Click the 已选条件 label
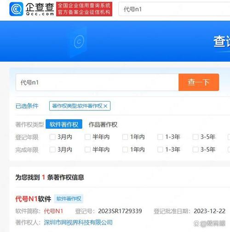Viewport: 230px width, 232px height. 27,106
